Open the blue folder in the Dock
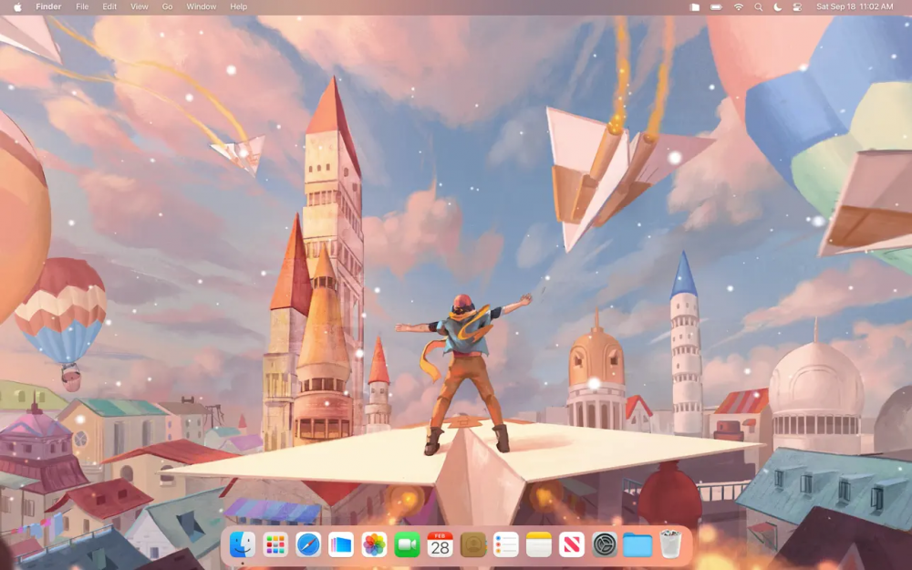This screenshot has width=912, height=570. 637,545
